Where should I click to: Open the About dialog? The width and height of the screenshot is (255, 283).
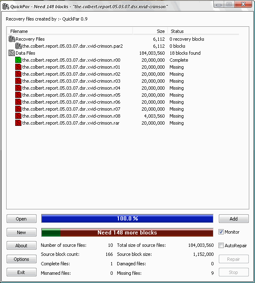[21, 246]
